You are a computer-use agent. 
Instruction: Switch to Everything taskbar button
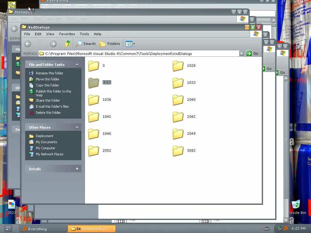[43, 229]
